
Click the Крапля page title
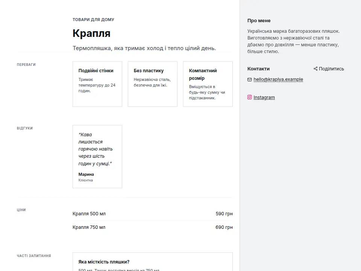pos(91,33)
